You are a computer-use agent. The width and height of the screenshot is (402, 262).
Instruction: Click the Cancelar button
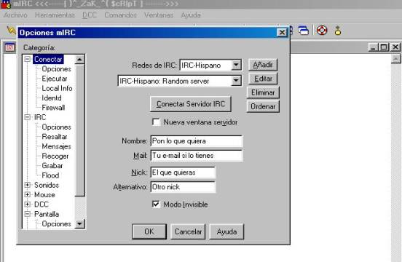click(x=188, y=231)
